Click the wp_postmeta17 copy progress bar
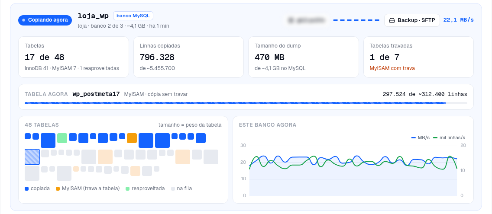This screenshot has height=214, width=492. coord(246,103)
